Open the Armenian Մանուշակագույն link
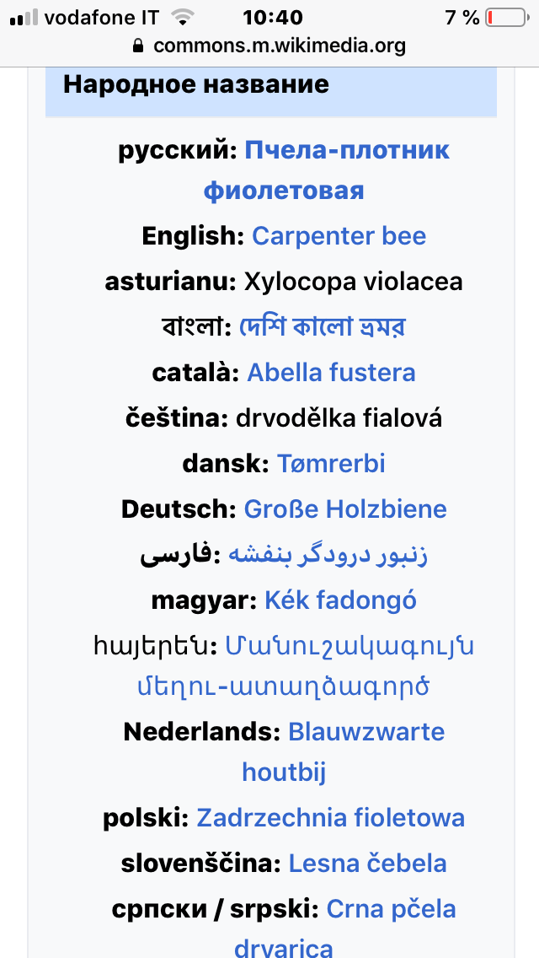 tap(349, 647)
